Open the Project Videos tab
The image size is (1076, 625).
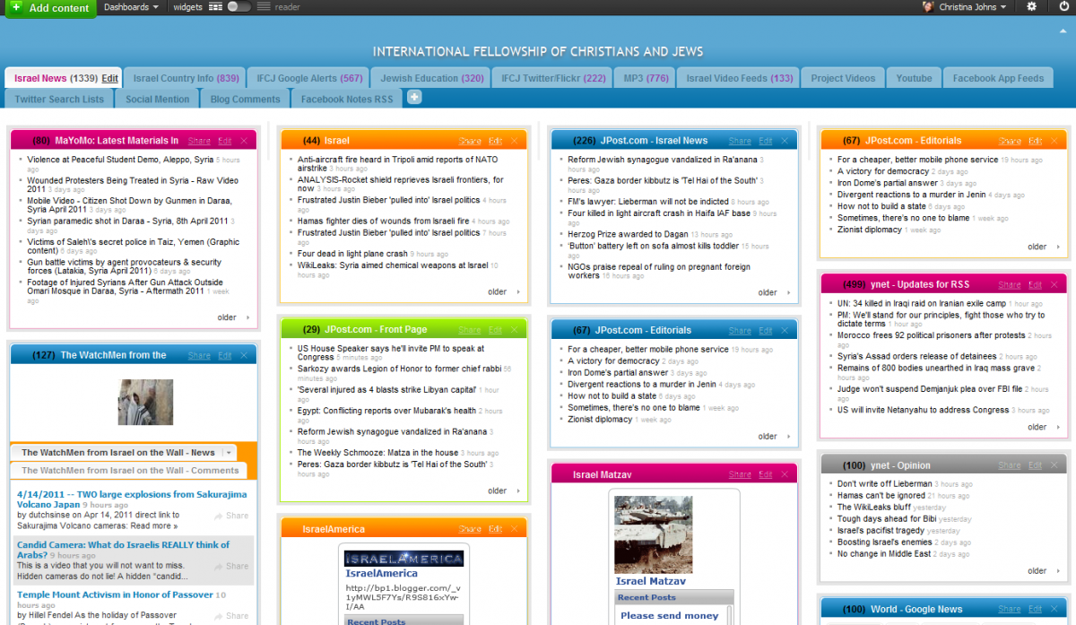click(843, 78)
